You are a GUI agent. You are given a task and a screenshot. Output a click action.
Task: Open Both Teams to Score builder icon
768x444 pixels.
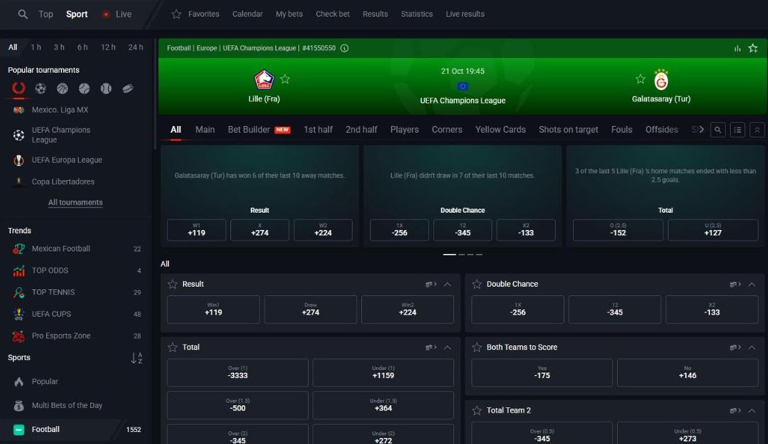735,347
